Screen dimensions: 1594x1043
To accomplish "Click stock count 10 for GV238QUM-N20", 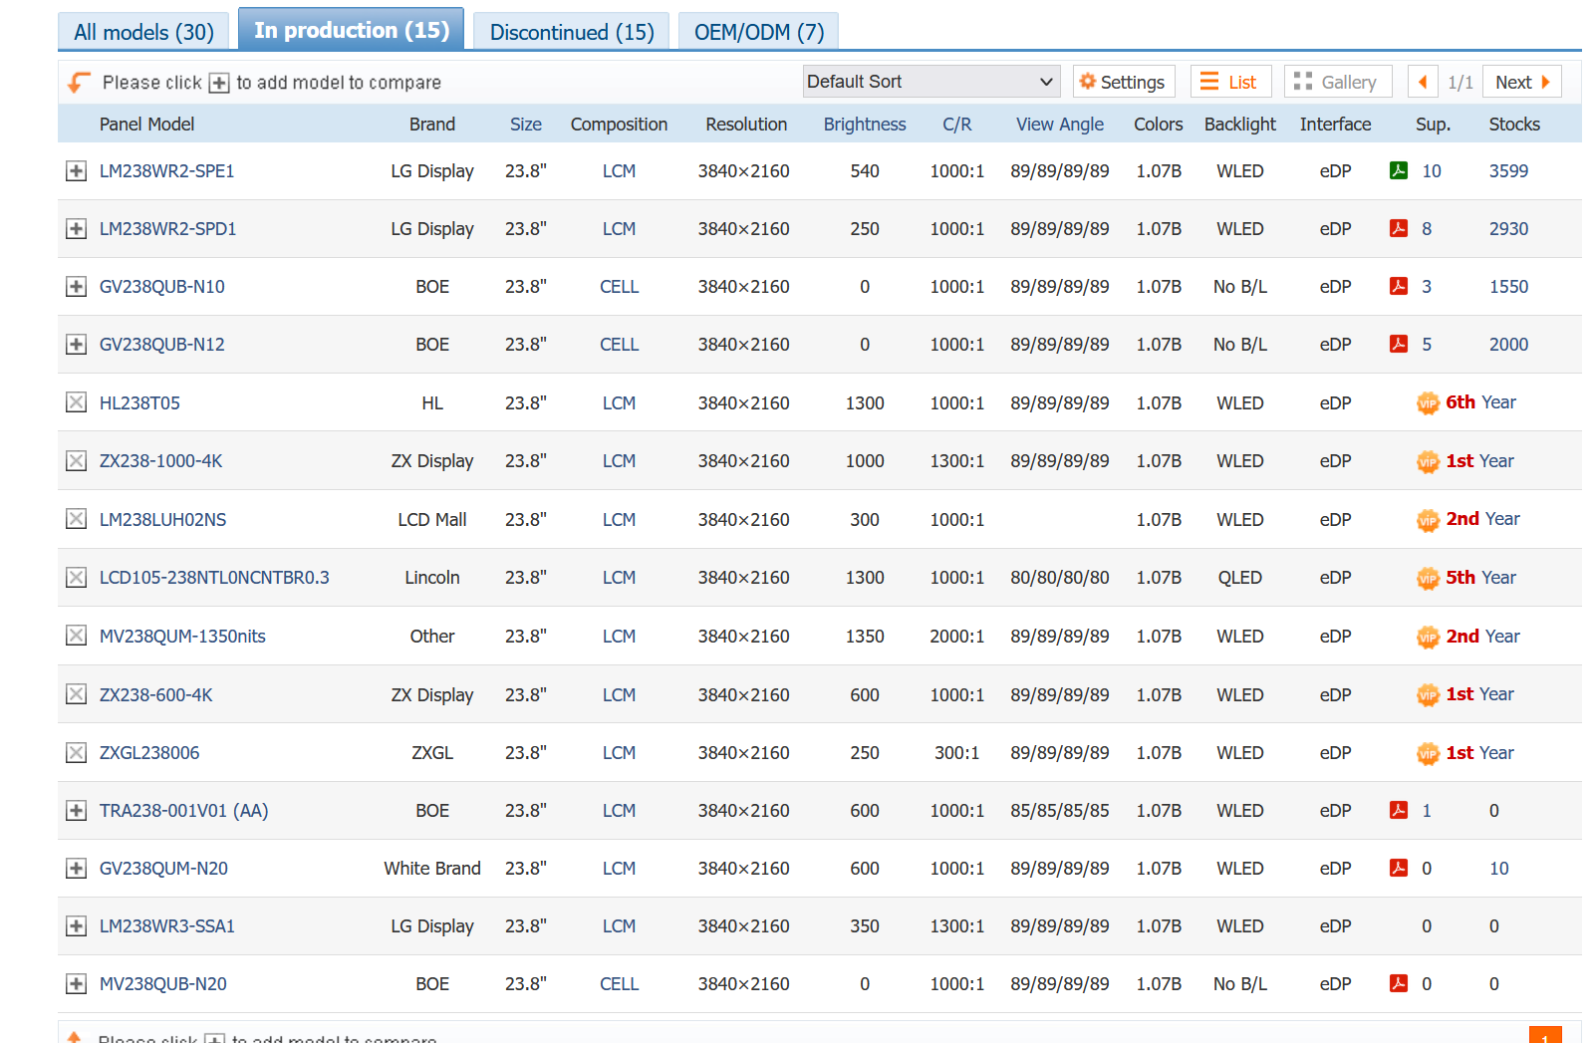I will [1499, 869].
